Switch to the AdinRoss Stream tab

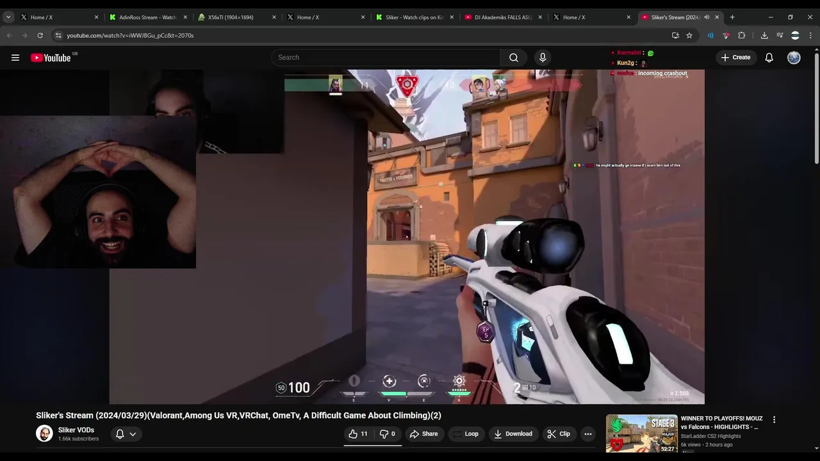coord(147,17)
